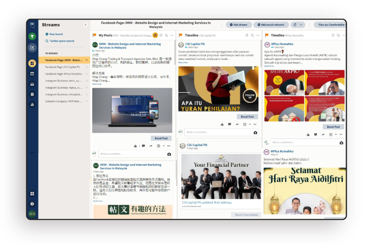The width and height of the screenshot is (373, 244).
Task: Close the Facebook Page: IMIM board
Action: pyautogui.click(x=87, y=60)
